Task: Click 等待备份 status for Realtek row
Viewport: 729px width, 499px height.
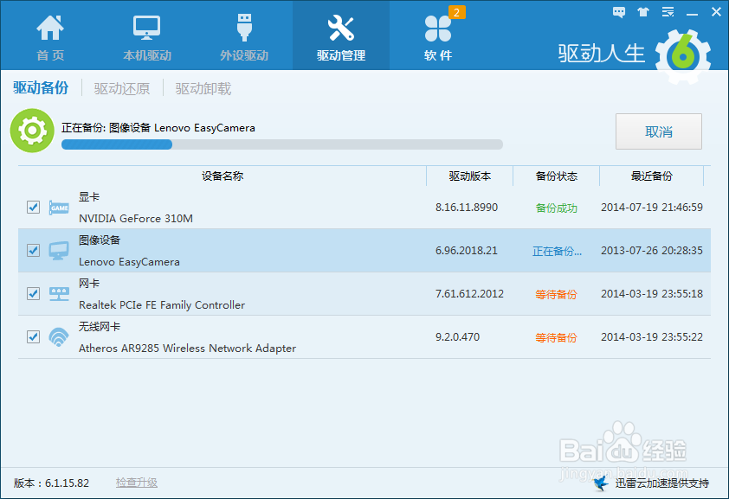Action: 556,294
